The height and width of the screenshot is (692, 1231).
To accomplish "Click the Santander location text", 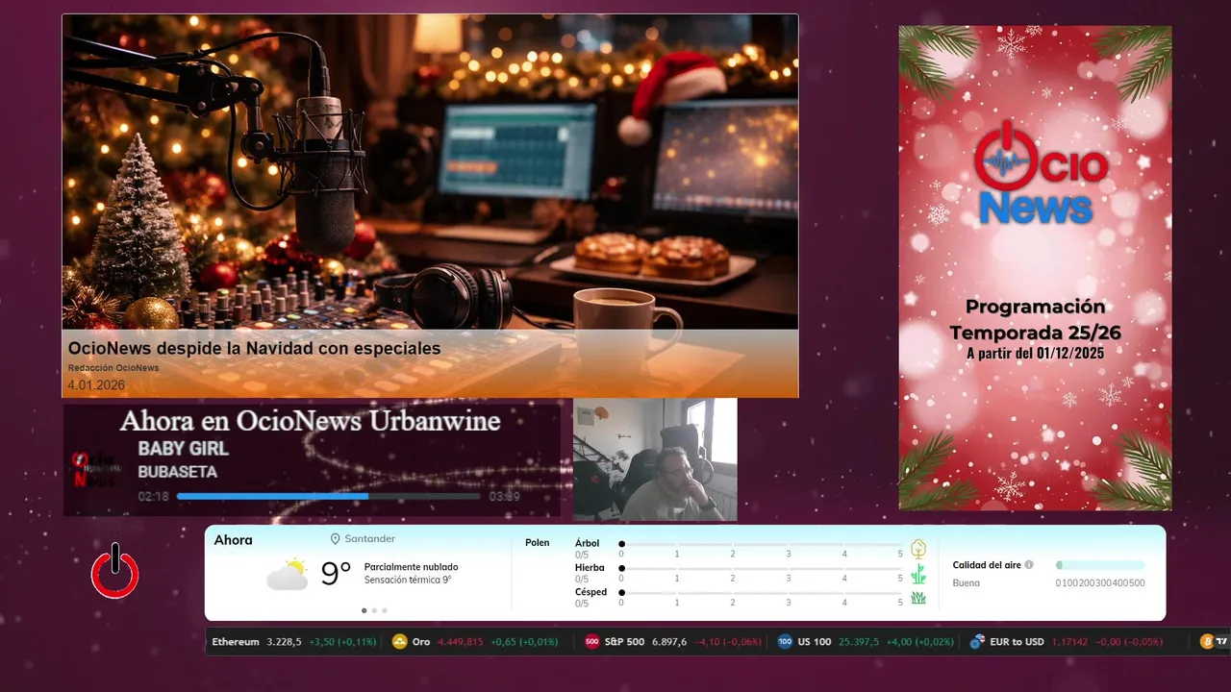I will [x=370, y=539].
